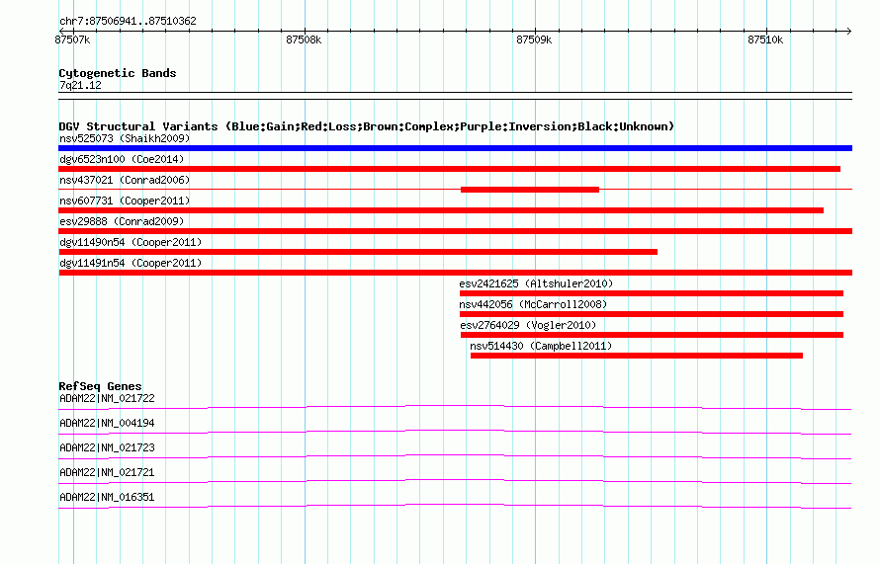
Task: Click the ADAM22 NM_021723 magenta transcript line
Action: [x=455, y=456]
